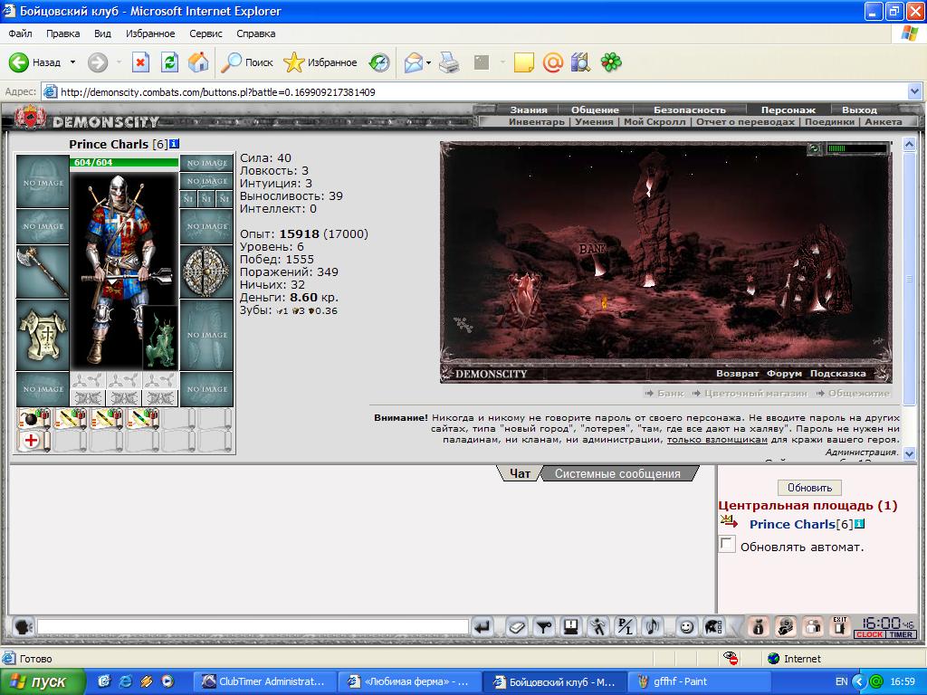Open the address bar dropdown arrow
Screen dimensions: 927x695
(914, 91)
